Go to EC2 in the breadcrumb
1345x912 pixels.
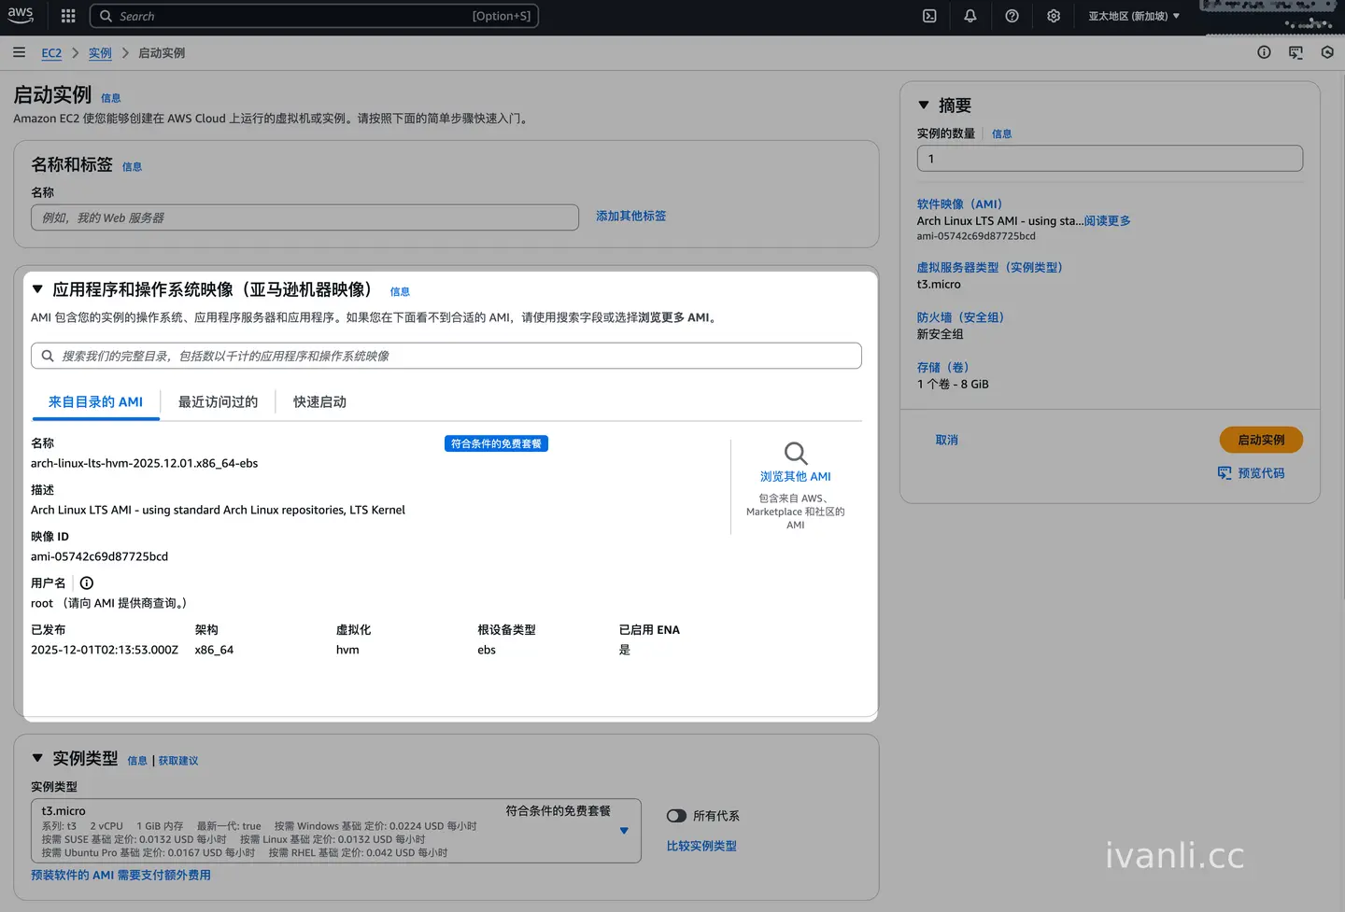point(51,53)
